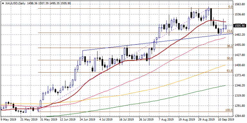Click the triangle arrow before XAUUSD,Daily

(3, 3)
